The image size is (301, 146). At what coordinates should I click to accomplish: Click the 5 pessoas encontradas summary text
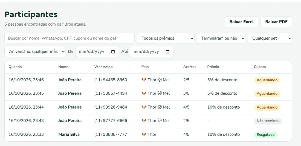[x=45, y=25]
